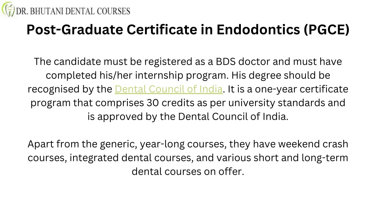
Task: Click the (PGCE) abbreviation in the title
Action: point(326,29)
